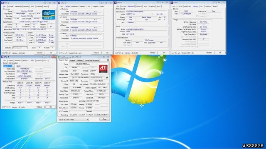Click Validate in the CPU-Z Caches window
Image resolution: width=266 pixels, height=149 pixels.
click(x=96, y=53)
